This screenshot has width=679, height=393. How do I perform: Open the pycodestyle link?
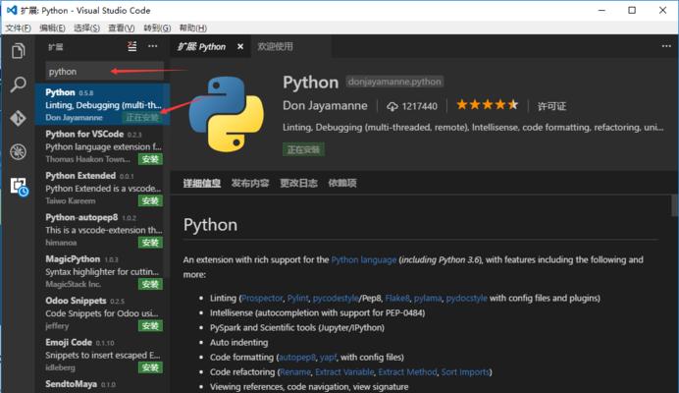tap(336, 298)
